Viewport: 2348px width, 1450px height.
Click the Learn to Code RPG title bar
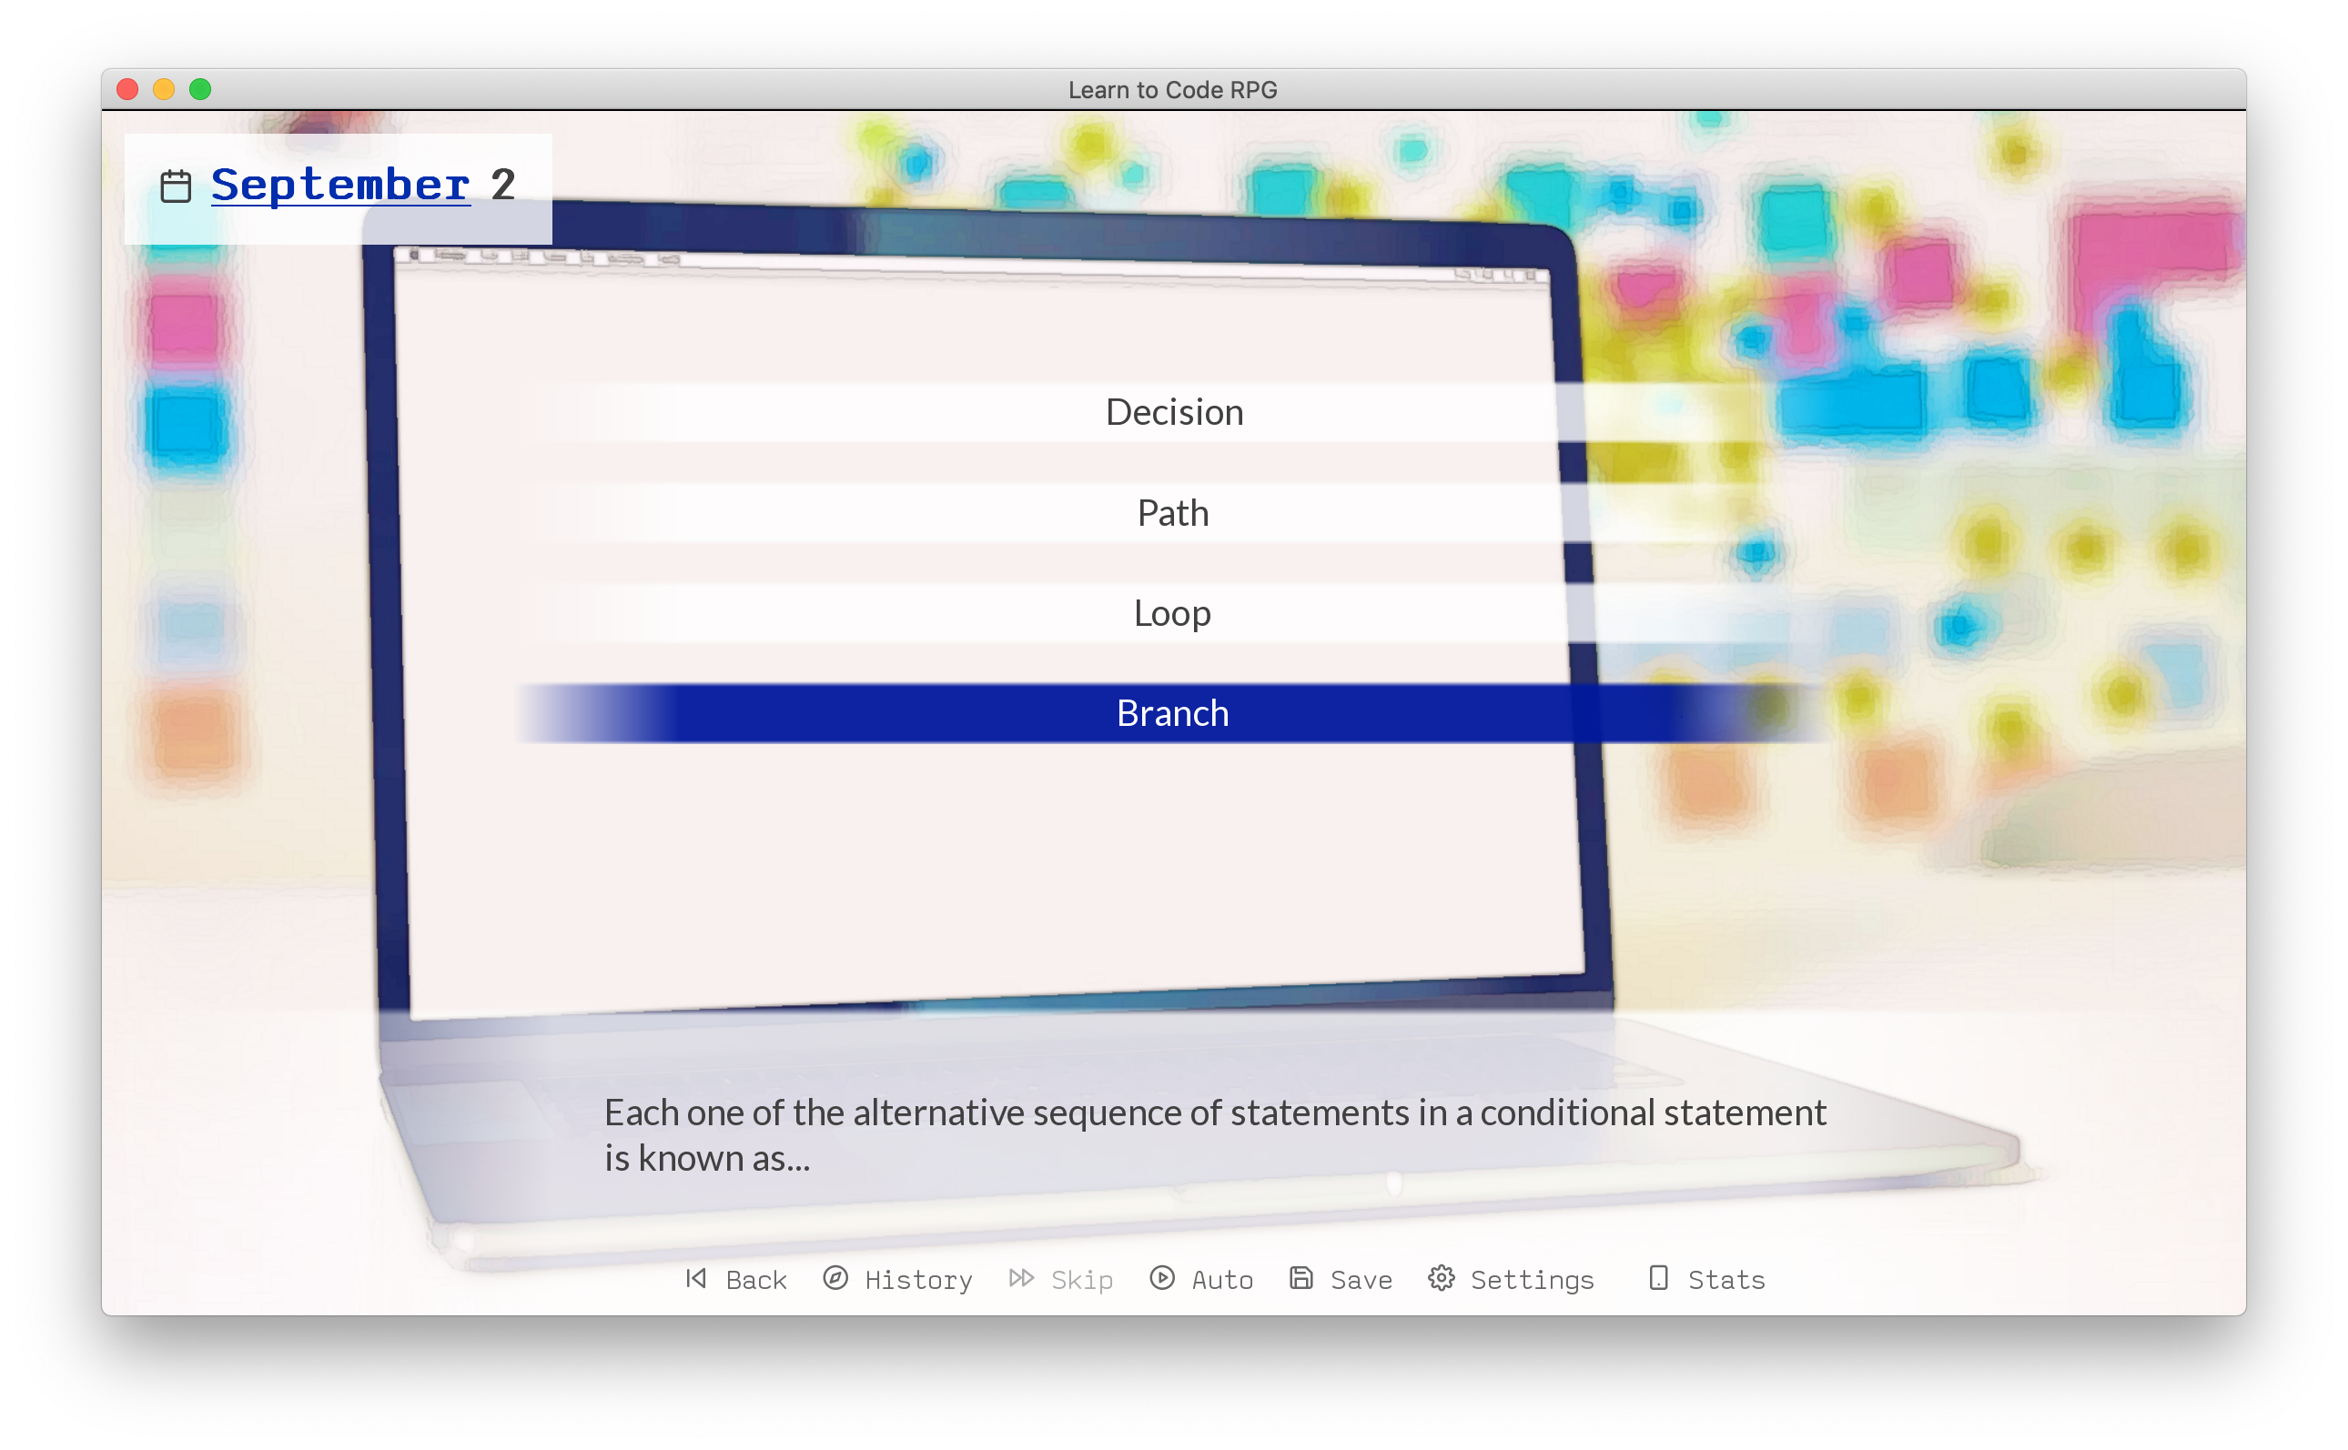(1172, 88)
